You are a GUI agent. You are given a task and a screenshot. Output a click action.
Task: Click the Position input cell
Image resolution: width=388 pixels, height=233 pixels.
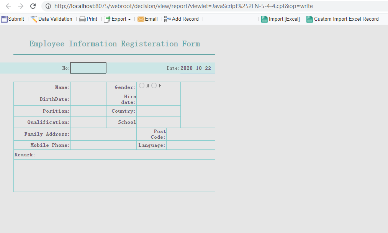point(88,111)
